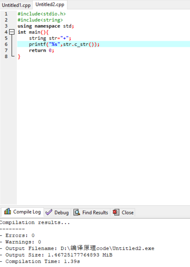The height and width of the screenshot is (267, 190).
Task: Click the 'return 0;' line
Action: pos(42,50)
